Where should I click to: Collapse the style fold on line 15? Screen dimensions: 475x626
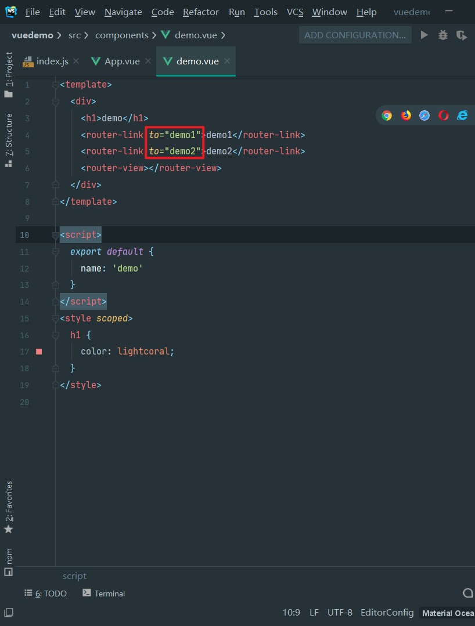click(x=56, y=319)
